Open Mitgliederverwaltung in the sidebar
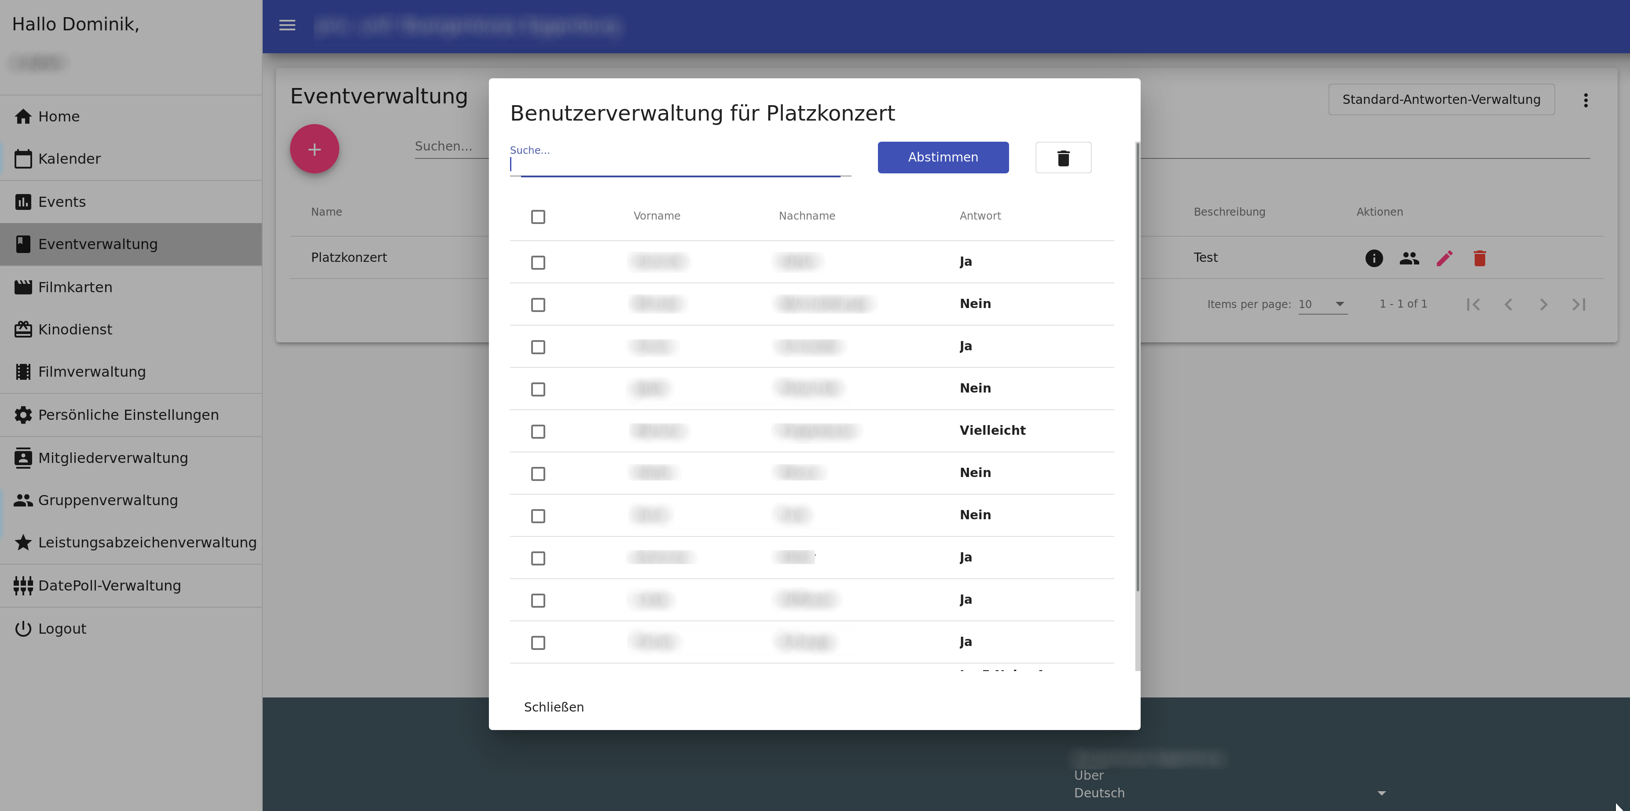This screenshot has height=811, width=1630. pyautogui.click(x=131, y=458)
